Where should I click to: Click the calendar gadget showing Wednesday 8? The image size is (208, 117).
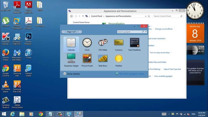coord(195,33)
